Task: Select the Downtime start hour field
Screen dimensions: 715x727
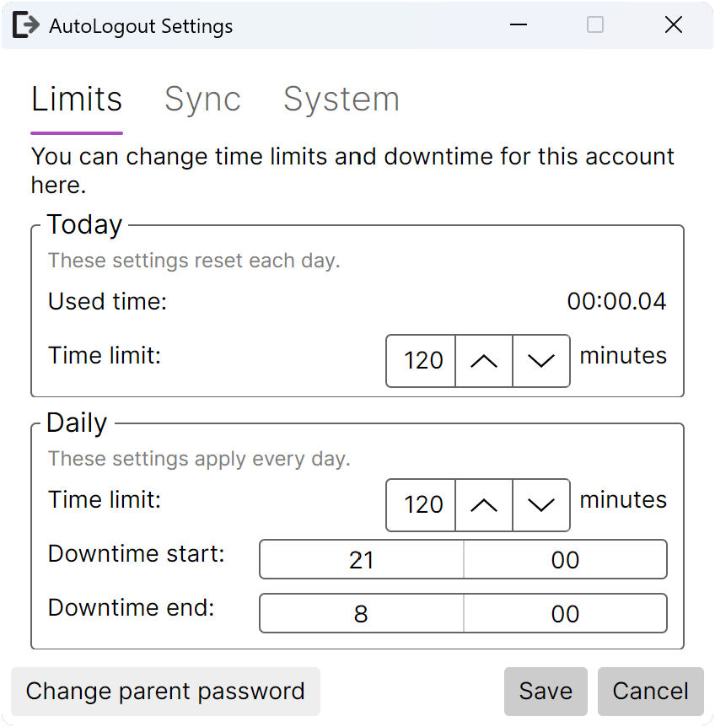Action: 362,559
